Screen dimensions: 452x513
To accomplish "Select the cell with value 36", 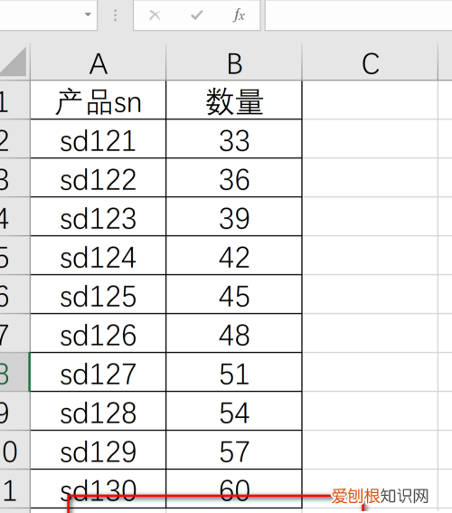I will coord(234,178).
